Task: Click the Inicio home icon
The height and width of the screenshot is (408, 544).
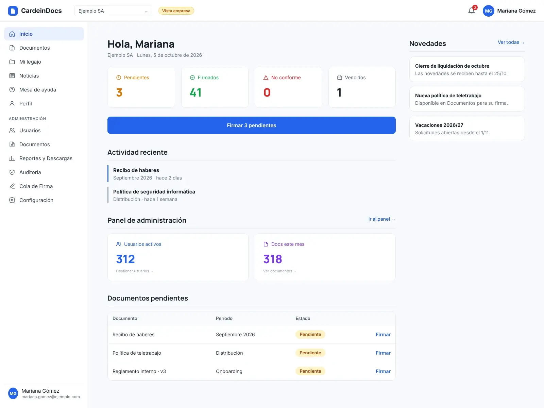Action: [x=12, y=34]
